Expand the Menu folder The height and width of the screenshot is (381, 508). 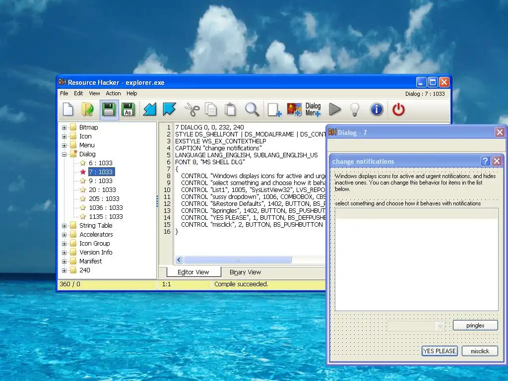click(64, 145)
